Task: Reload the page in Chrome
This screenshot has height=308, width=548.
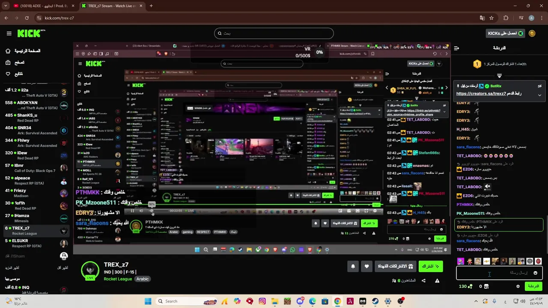Action: [x=27, y=18]
